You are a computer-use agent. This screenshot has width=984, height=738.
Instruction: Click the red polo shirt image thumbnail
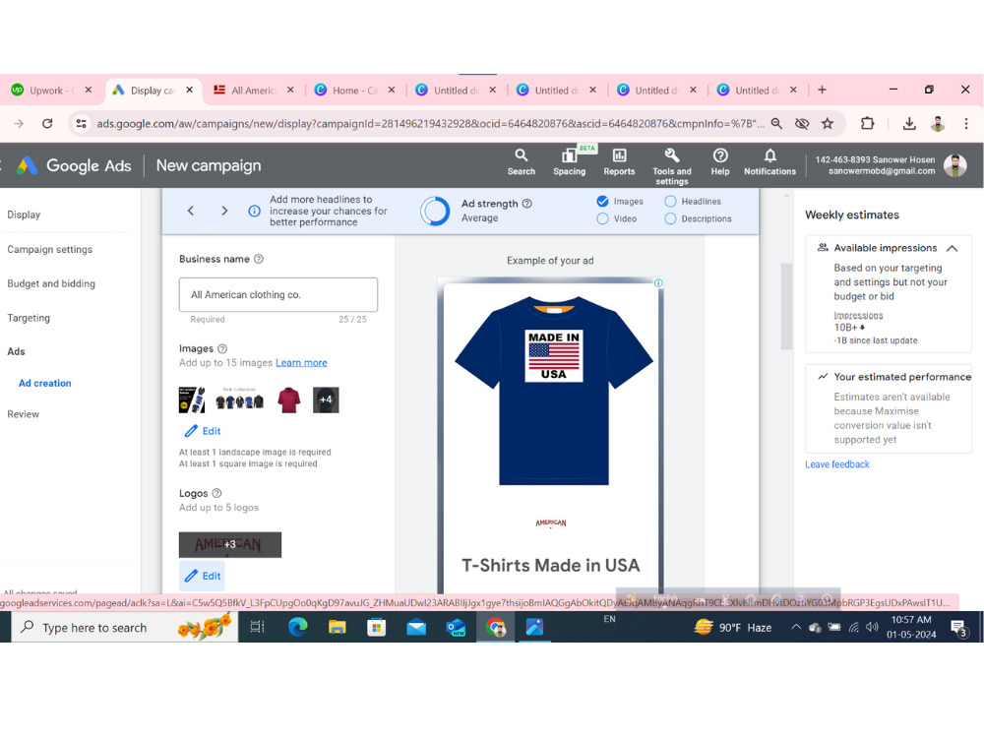[288, 400]
